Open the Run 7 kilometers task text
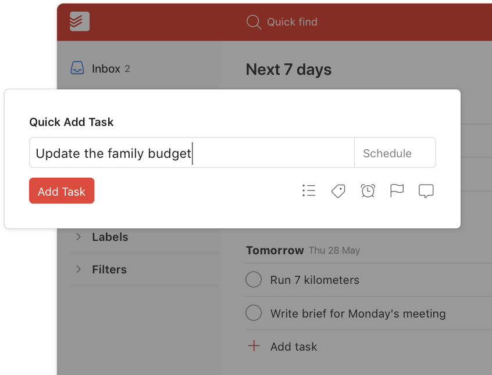Viewport: 492px width, 375px height. coord(315,280)
